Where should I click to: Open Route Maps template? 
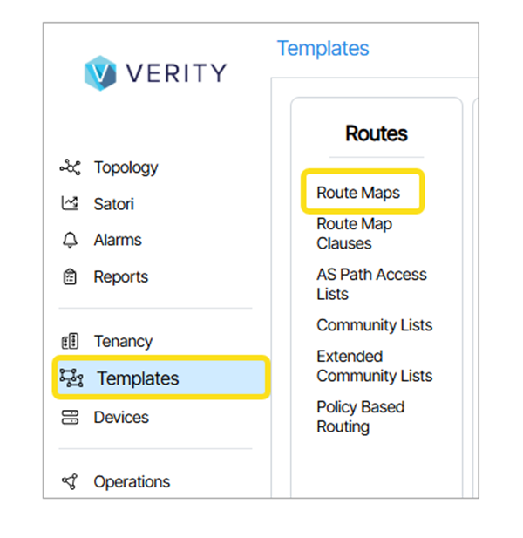point(358,193)
